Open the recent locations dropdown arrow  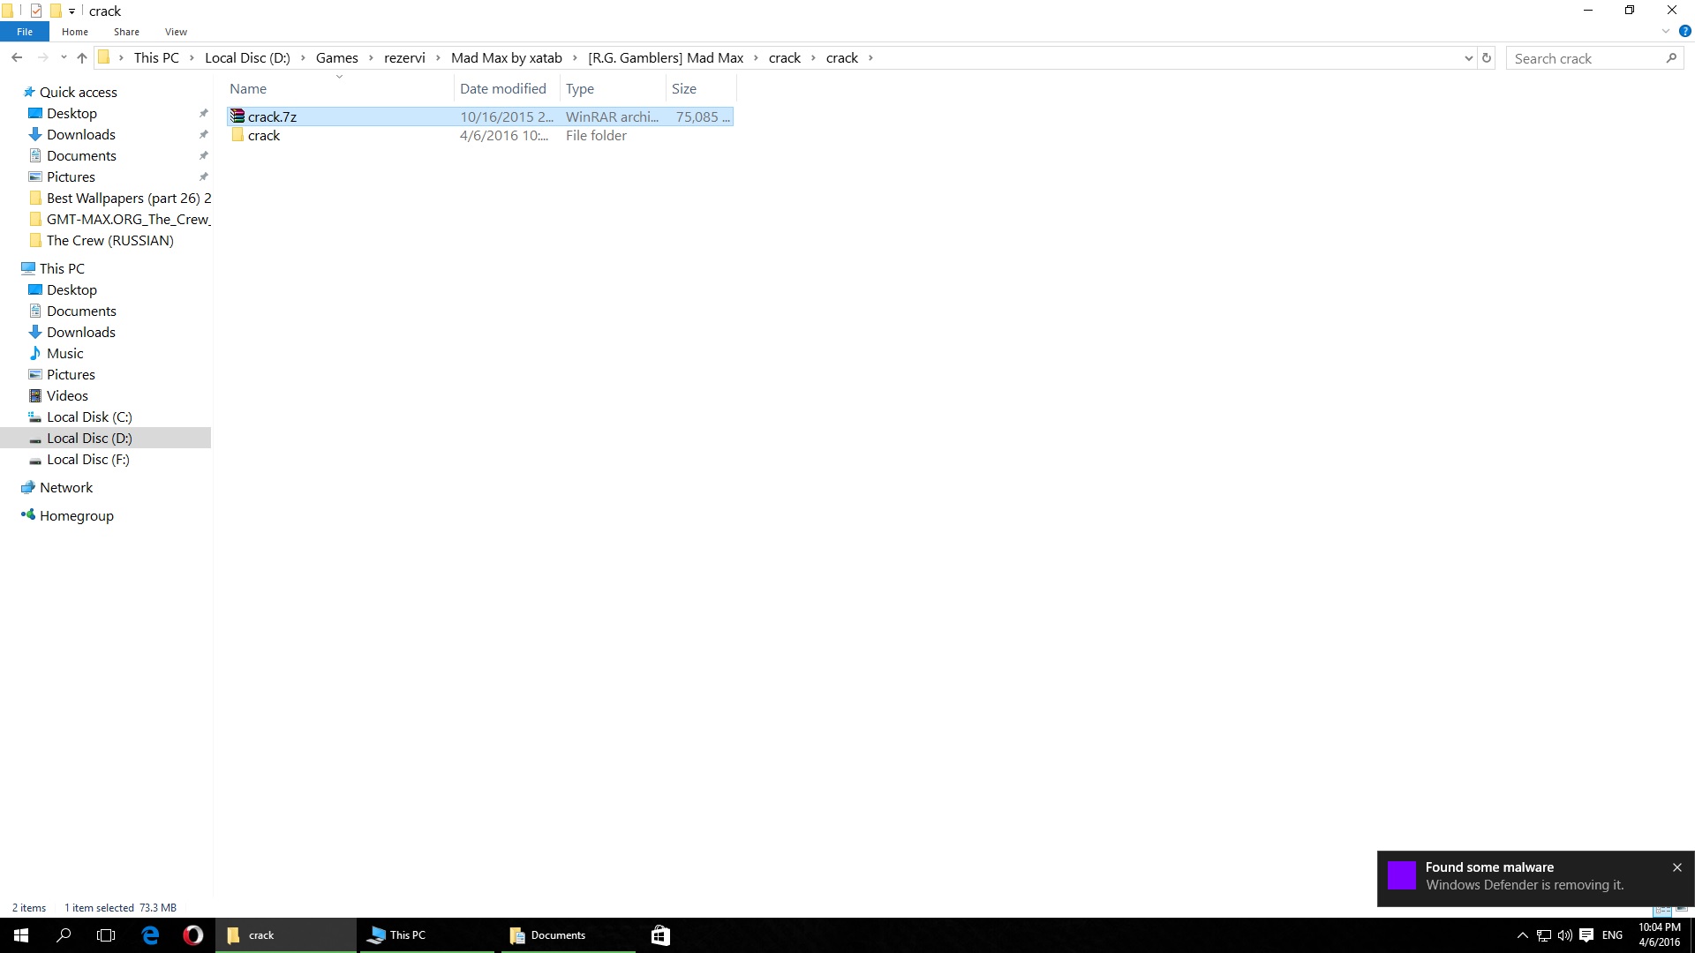(x=64, y=58)
